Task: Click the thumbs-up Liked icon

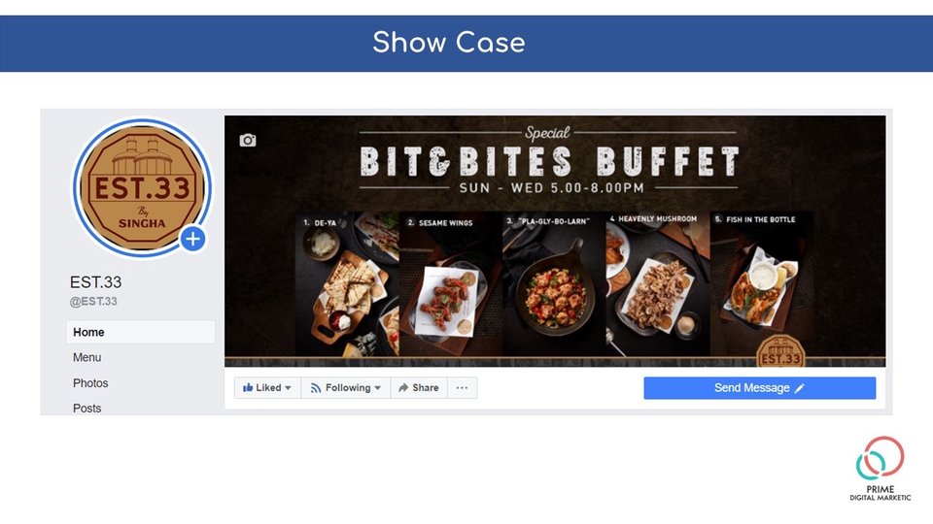Action: coord(248,387)
